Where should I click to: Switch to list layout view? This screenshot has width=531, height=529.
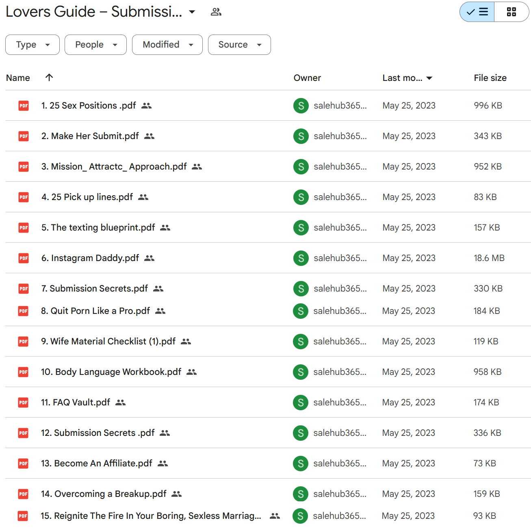click(477, 12)
